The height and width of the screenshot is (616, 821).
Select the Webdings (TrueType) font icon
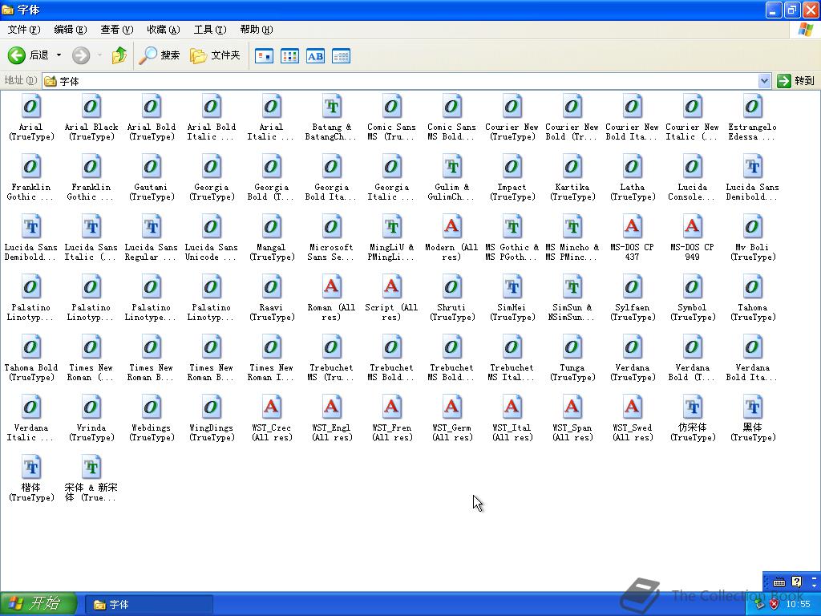pyautogui.click(x=152, y=408)
